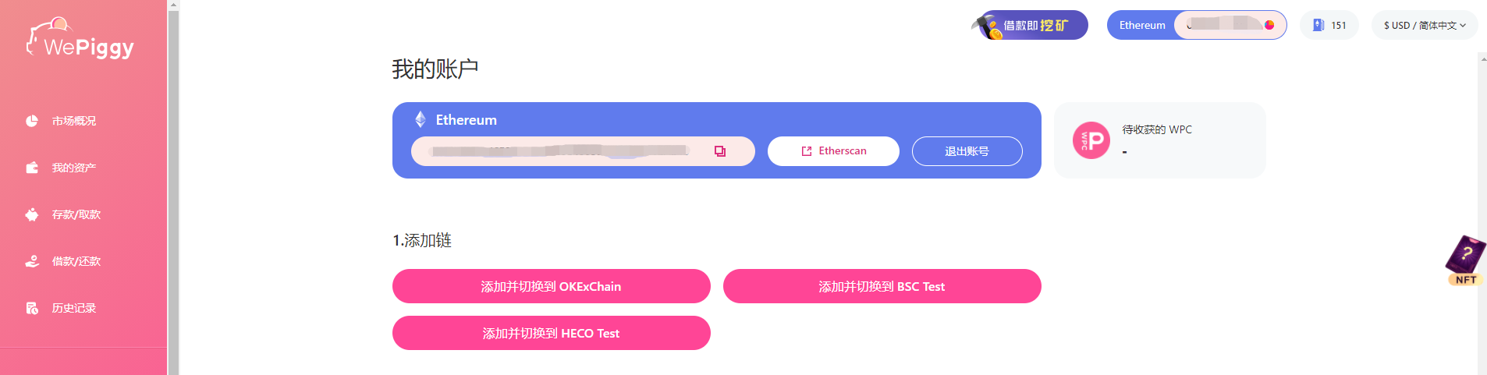Click the Ethereum network selector

(1142, 26)
